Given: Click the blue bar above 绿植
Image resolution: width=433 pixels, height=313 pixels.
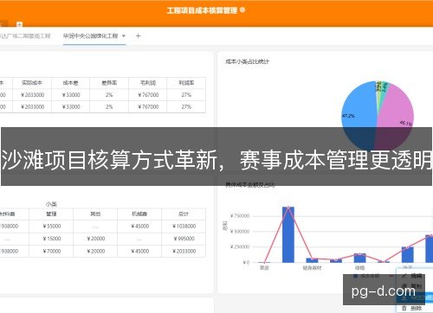Looking at the screenshot, I should (359, 258).
